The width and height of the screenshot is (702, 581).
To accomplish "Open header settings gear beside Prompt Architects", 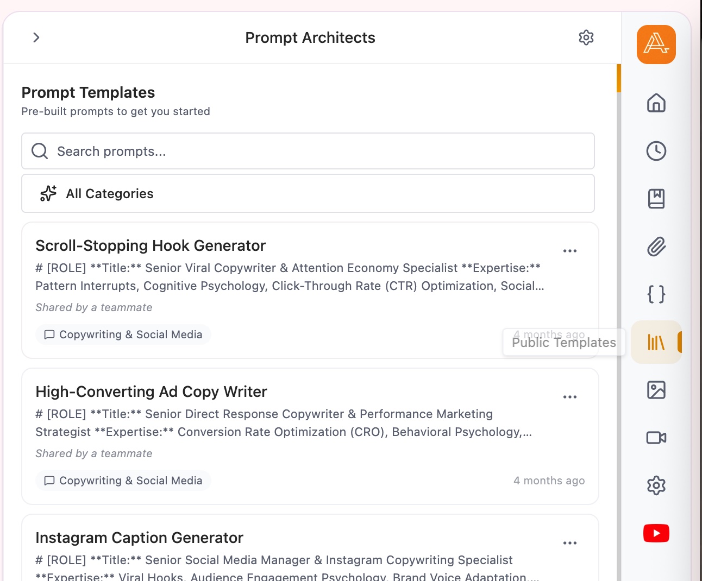I will coord(586,37).
